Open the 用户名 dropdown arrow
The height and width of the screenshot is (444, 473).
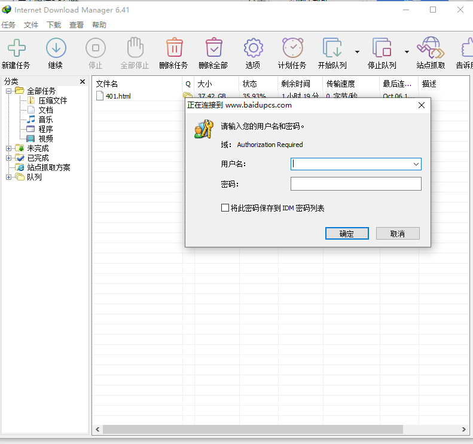pos(416,164)
